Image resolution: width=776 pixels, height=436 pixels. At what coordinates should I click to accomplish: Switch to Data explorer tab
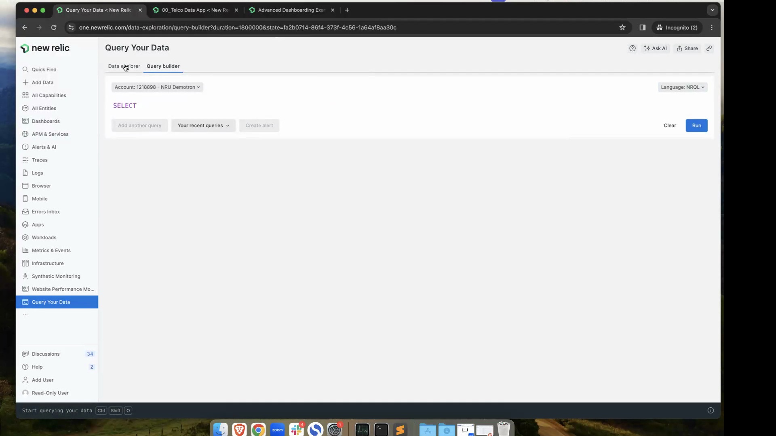click(124, 66)
